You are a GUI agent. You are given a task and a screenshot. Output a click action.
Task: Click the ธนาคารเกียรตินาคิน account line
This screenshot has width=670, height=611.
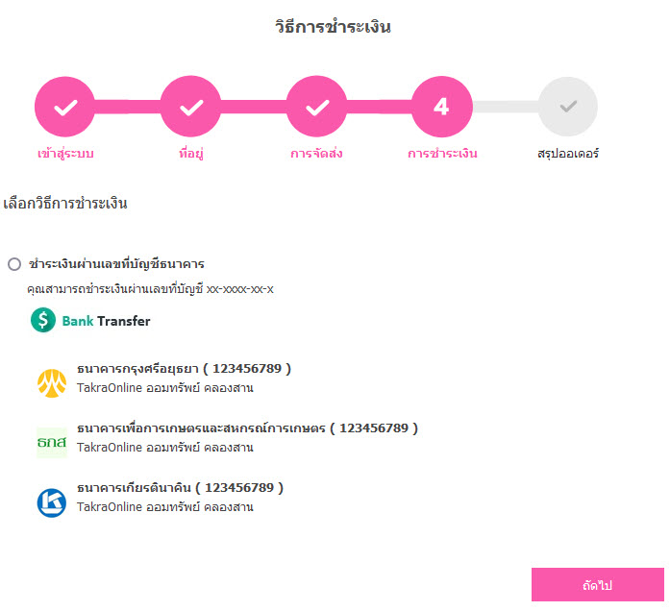tap(180, 488)
